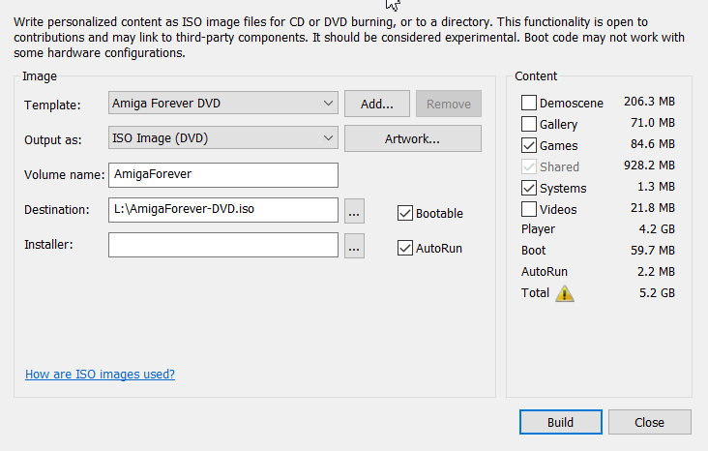This screenshot has height=451, width=708.
Task: Click the 'Volume name:' field label
Action: pyautogui.click(x=64, y=174)
